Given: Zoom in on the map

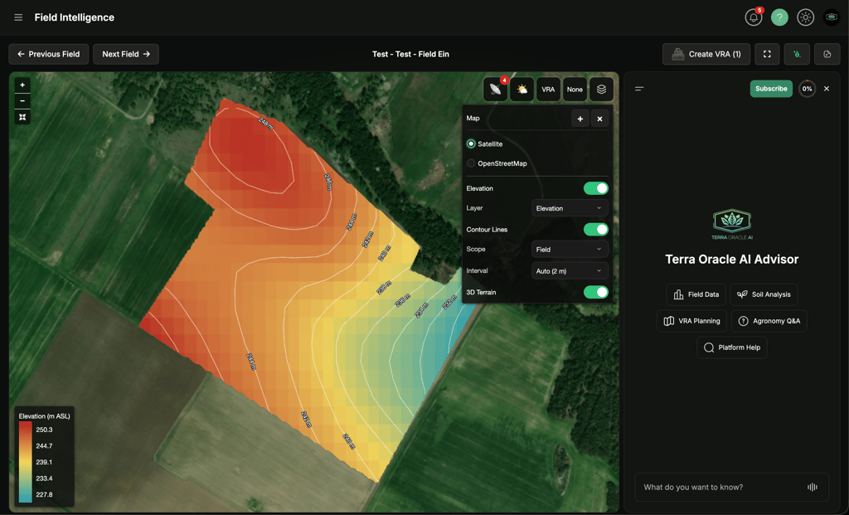Looking at the screenshot, I should pos(22,85).
